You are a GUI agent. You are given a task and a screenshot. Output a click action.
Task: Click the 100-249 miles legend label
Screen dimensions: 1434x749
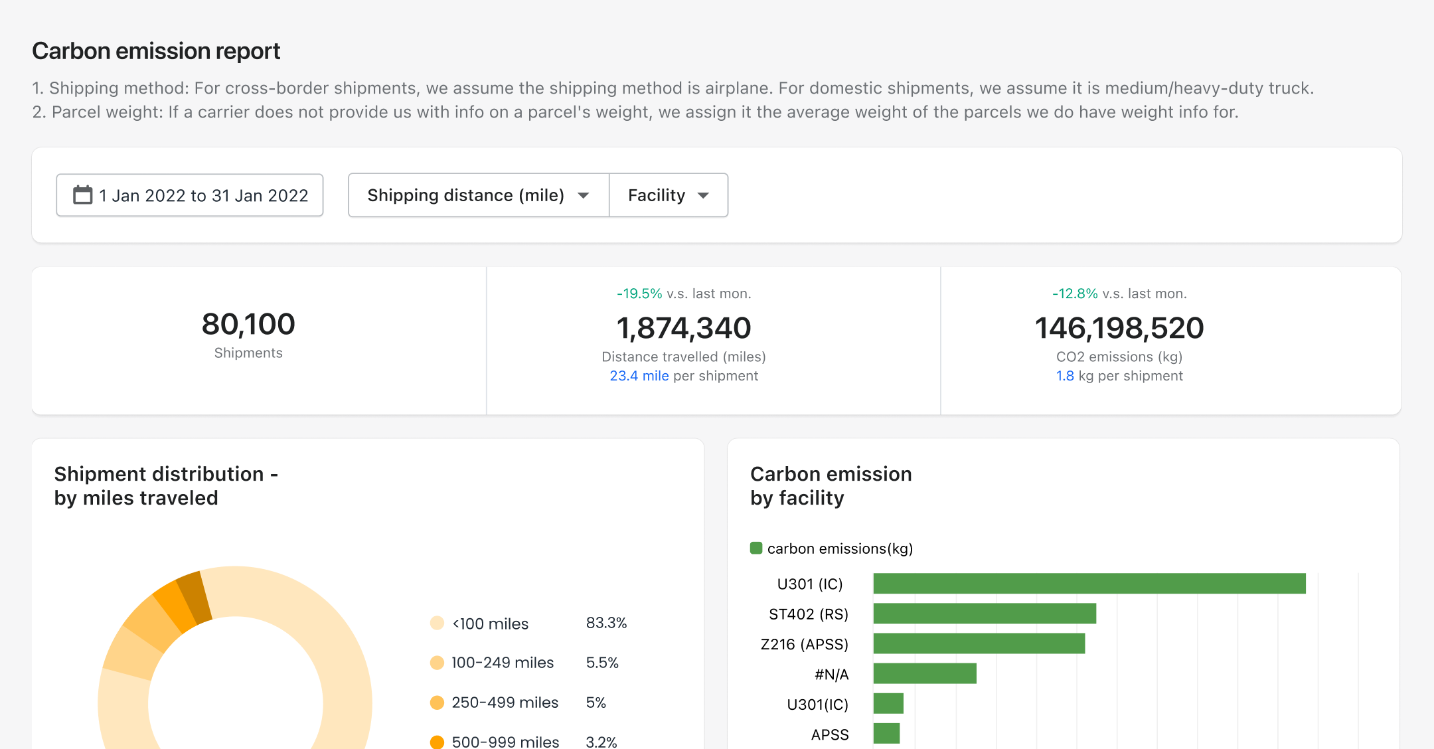pyautogui.click(x=503, y=663)
